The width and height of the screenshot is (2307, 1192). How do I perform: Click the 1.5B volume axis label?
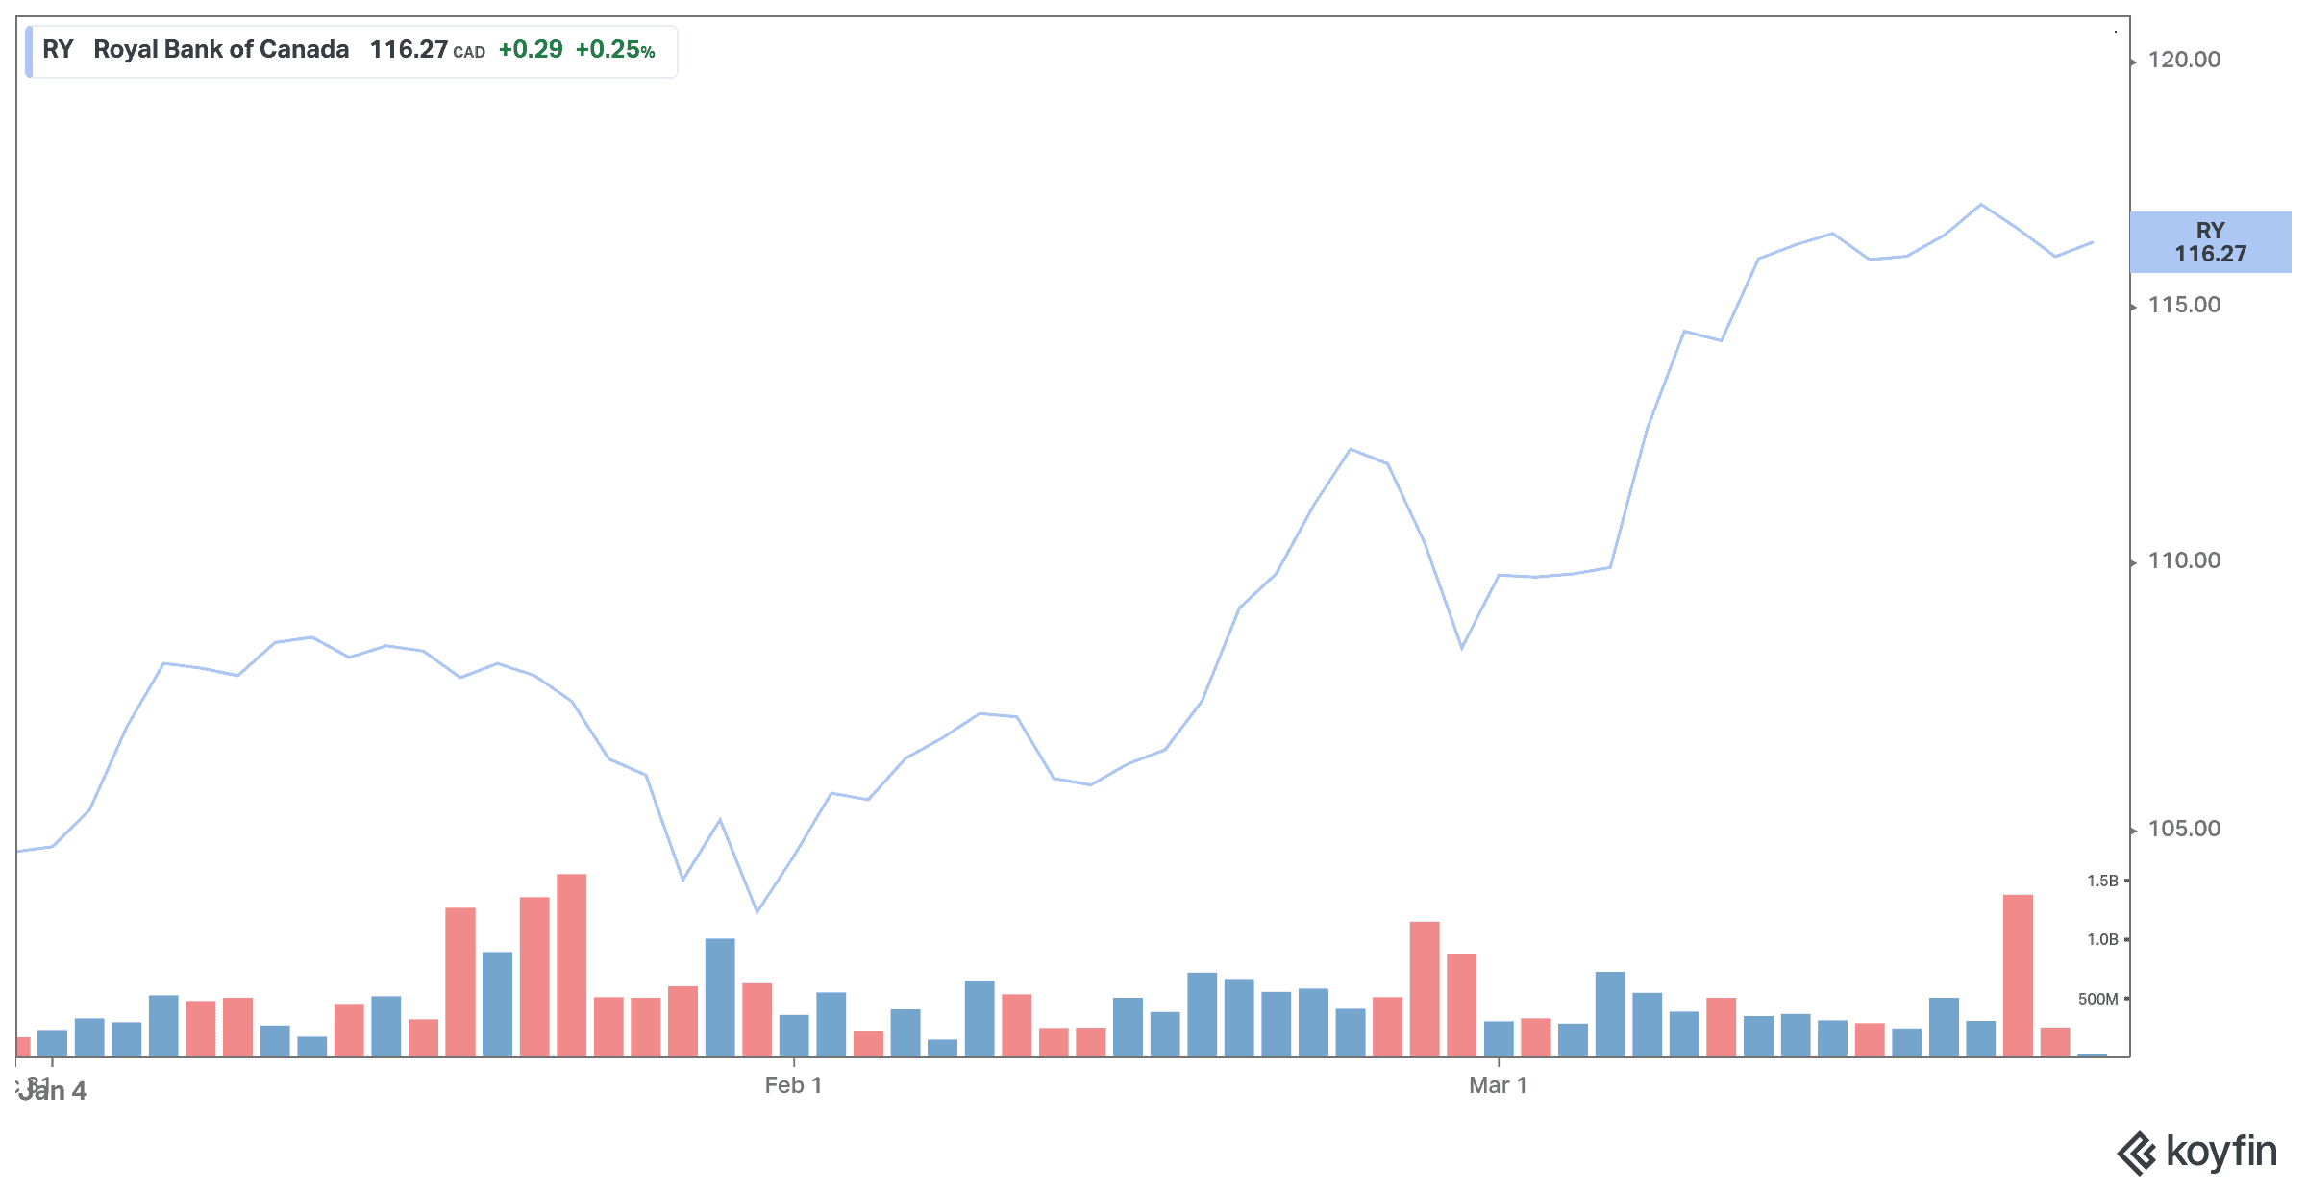[2102, 881]
